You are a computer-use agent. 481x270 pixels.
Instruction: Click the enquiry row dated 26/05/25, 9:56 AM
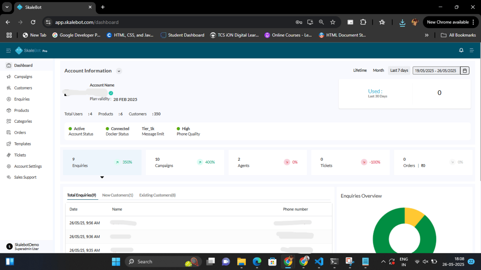pyautogui.click(x=198, y=223)
